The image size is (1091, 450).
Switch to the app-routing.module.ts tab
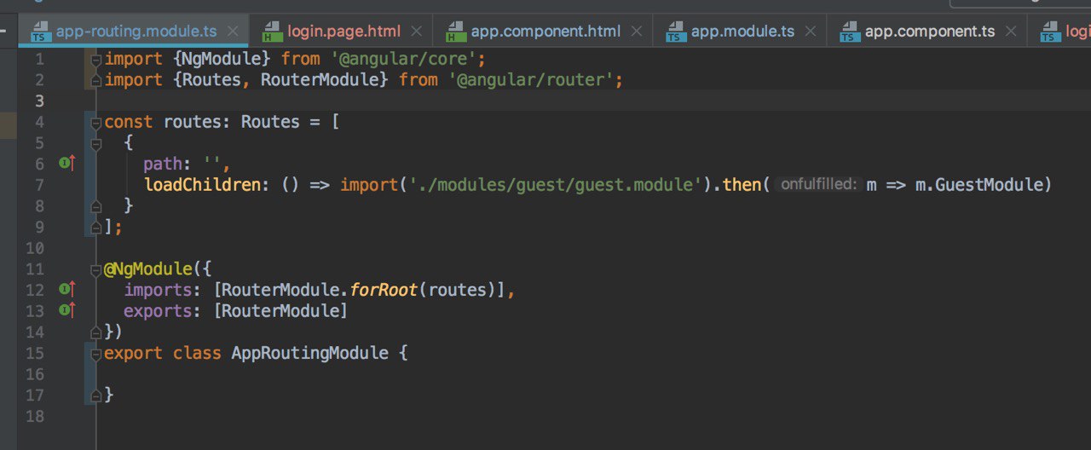[136, 32]
